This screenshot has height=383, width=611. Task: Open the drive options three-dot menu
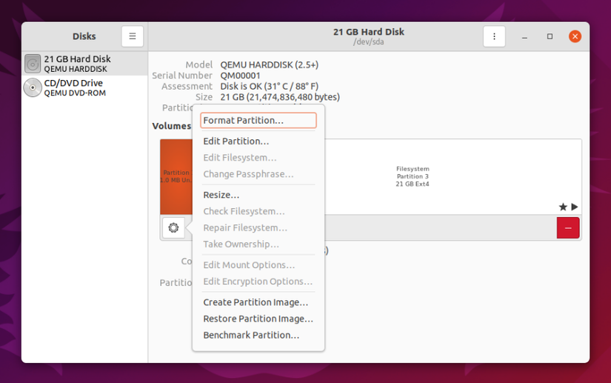point(494,36)
